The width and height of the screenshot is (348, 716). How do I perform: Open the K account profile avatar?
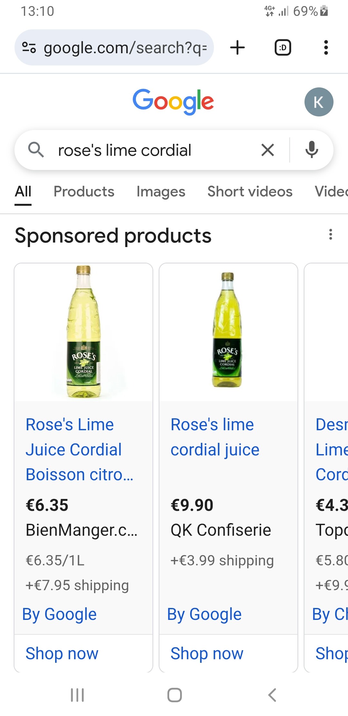tap(319, 102)
